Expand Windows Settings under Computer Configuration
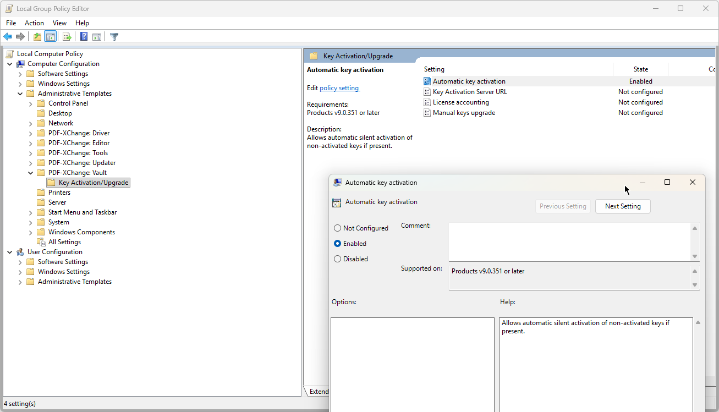The height and width of the screenshot is (412, 719). point(20,84)
